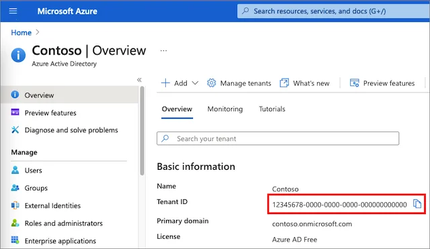The image size is (430, 249).
Task: Click the Roles and administrators icon
Action: point(15,223)
